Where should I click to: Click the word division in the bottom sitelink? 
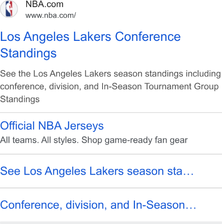click(86, 205)
